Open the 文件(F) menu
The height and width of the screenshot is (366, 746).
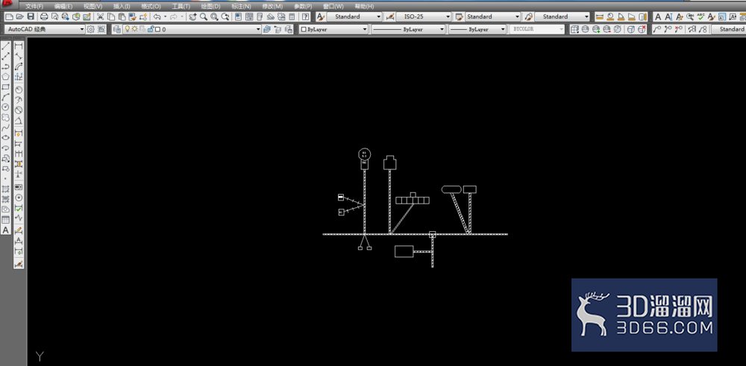click(34, 6)
